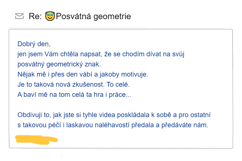Click the word 'práce...' with ellipsis

[x=120, y=95]
